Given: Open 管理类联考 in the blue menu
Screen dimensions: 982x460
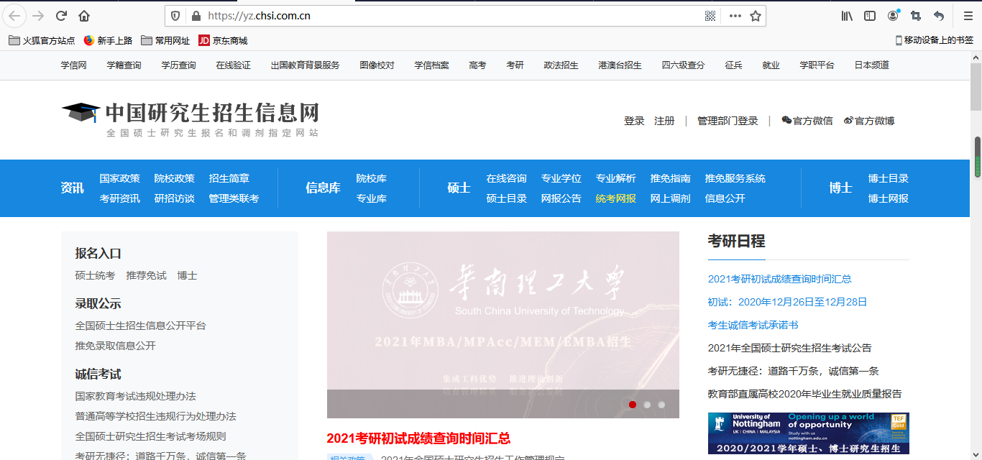Looking at the screenshot, I should tap(234, 198).
